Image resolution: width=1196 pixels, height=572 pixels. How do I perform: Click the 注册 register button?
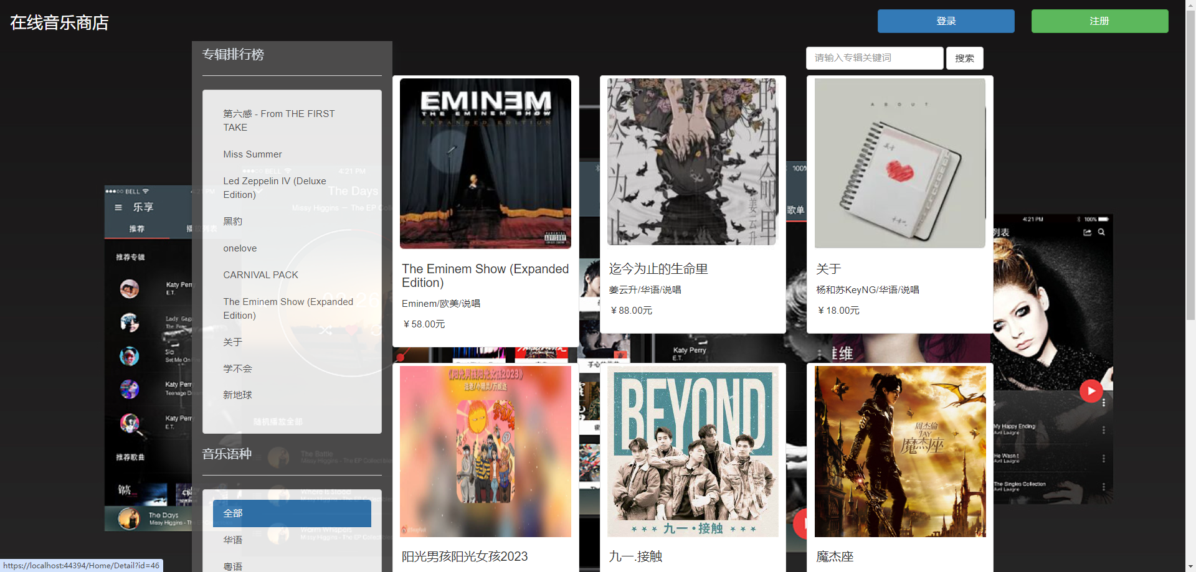tap(1099, 21)
